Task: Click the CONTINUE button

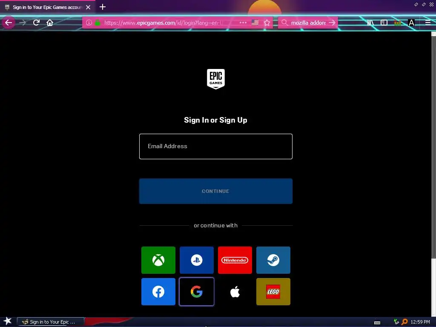Action: (216, 191)
